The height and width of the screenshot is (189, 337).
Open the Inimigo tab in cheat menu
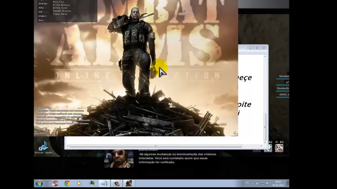pyautogui.click(x=43, y=4)
